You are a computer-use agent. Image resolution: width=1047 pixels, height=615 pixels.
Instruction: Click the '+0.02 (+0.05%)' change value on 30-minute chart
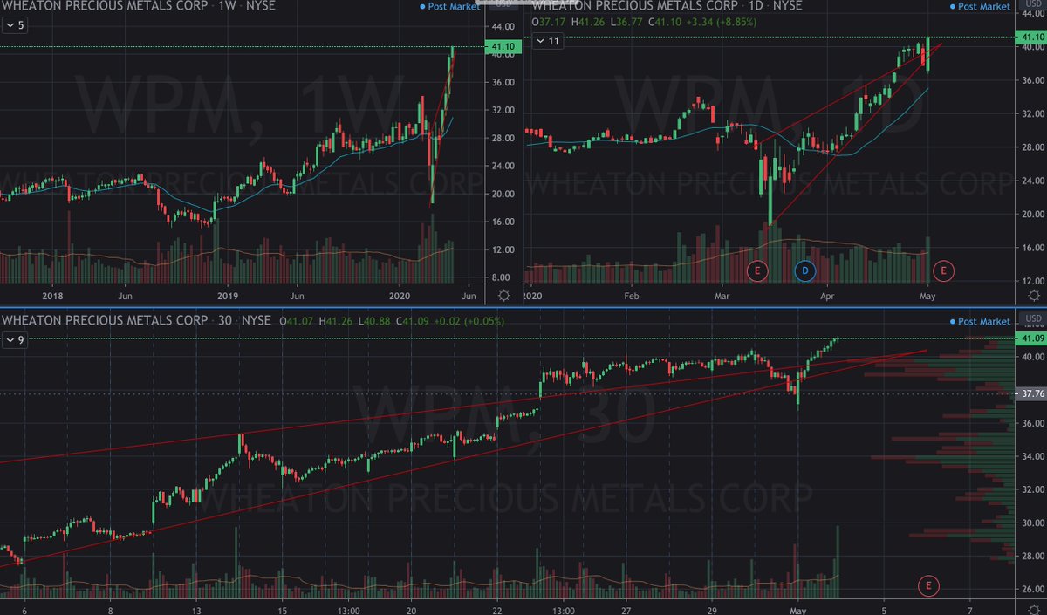468,322
